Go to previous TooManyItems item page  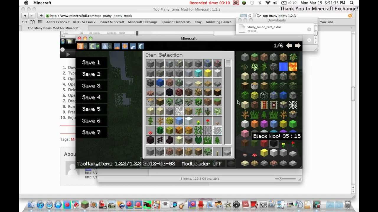(289, 46)
